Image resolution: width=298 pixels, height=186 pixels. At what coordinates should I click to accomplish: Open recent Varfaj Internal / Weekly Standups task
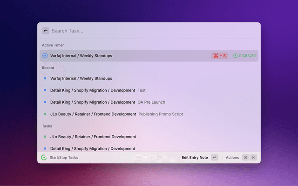click(x=81, y=79)
